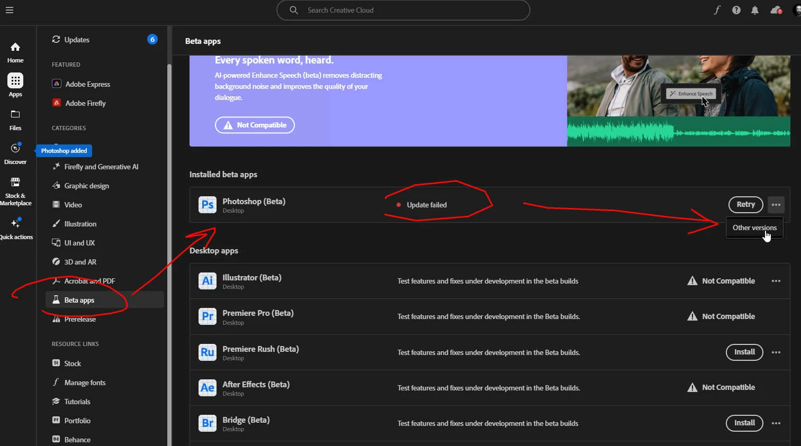Image resolution: width=801 pixels, height=446 pixels.
Task: Click the Portfolio Pf icon
Action: 56,420
